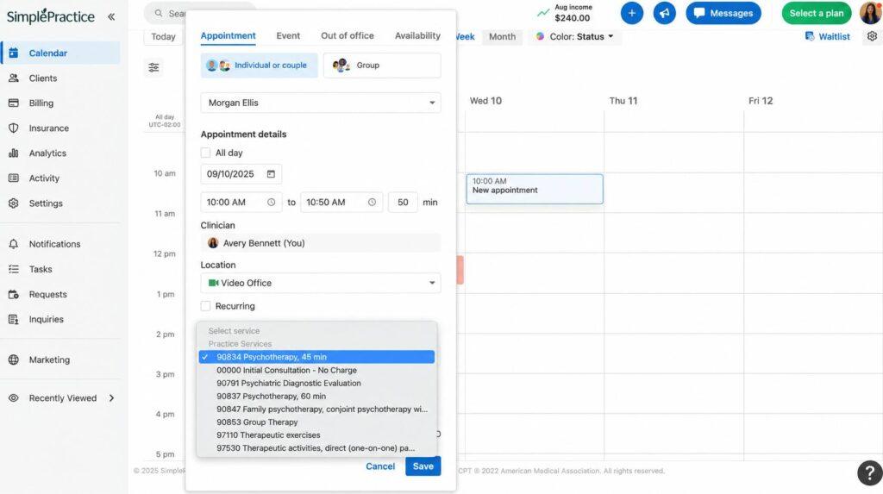Collapse the sidebar with the double chevron
Image resolution: width=883 pixels, height=494 pixels.
coord(111,17)
